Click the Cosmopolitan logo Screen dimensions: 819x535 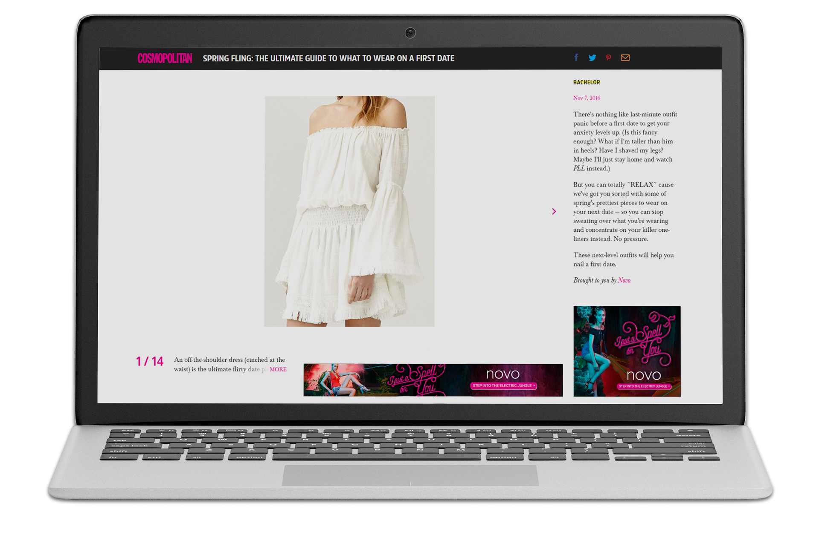165,58
